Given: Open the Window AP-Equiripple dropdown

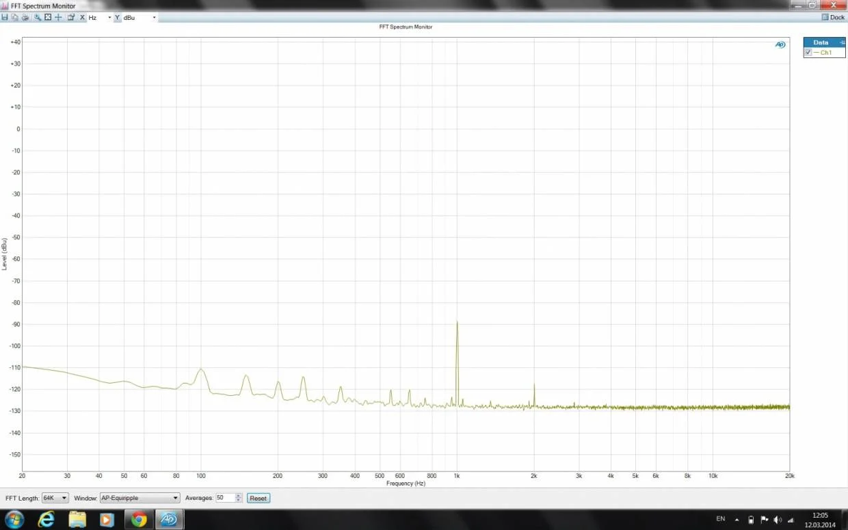Looking at the screenshot, I should pos(140,498).
